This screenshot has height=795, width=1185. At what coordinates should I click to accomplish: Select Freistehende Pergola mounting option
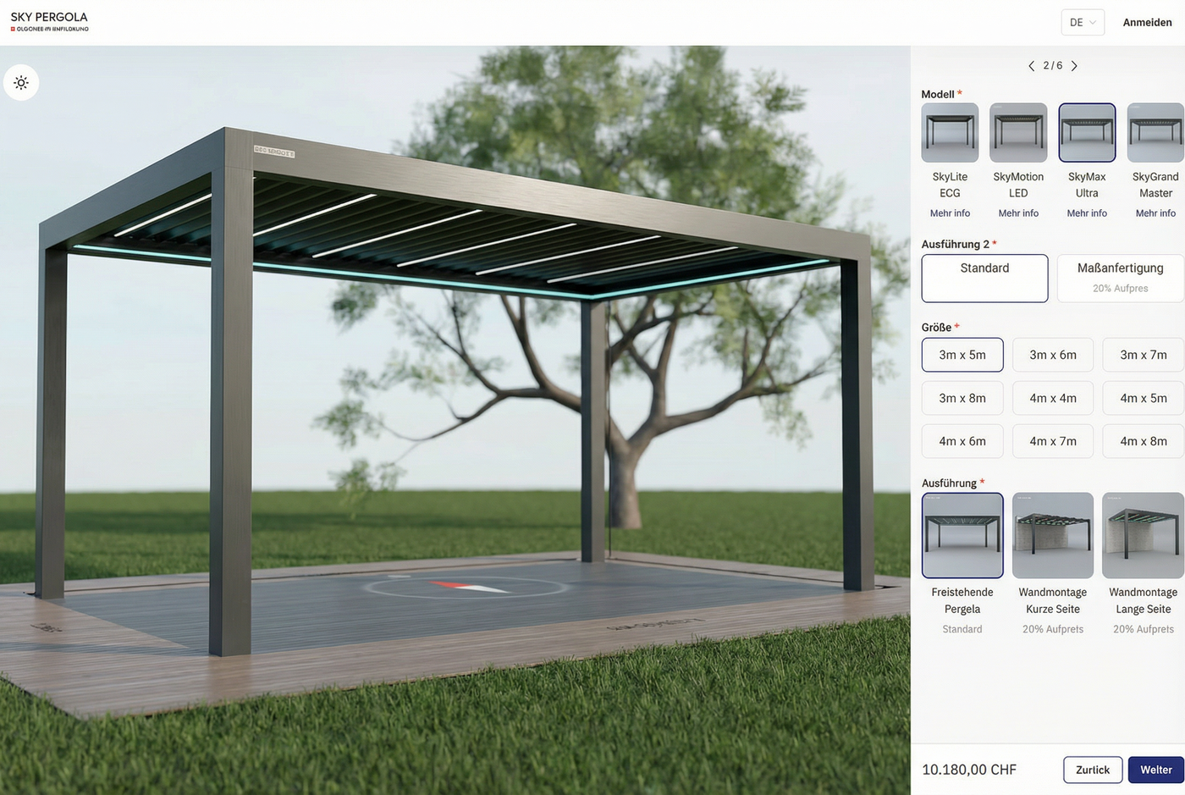click(962, 536)
